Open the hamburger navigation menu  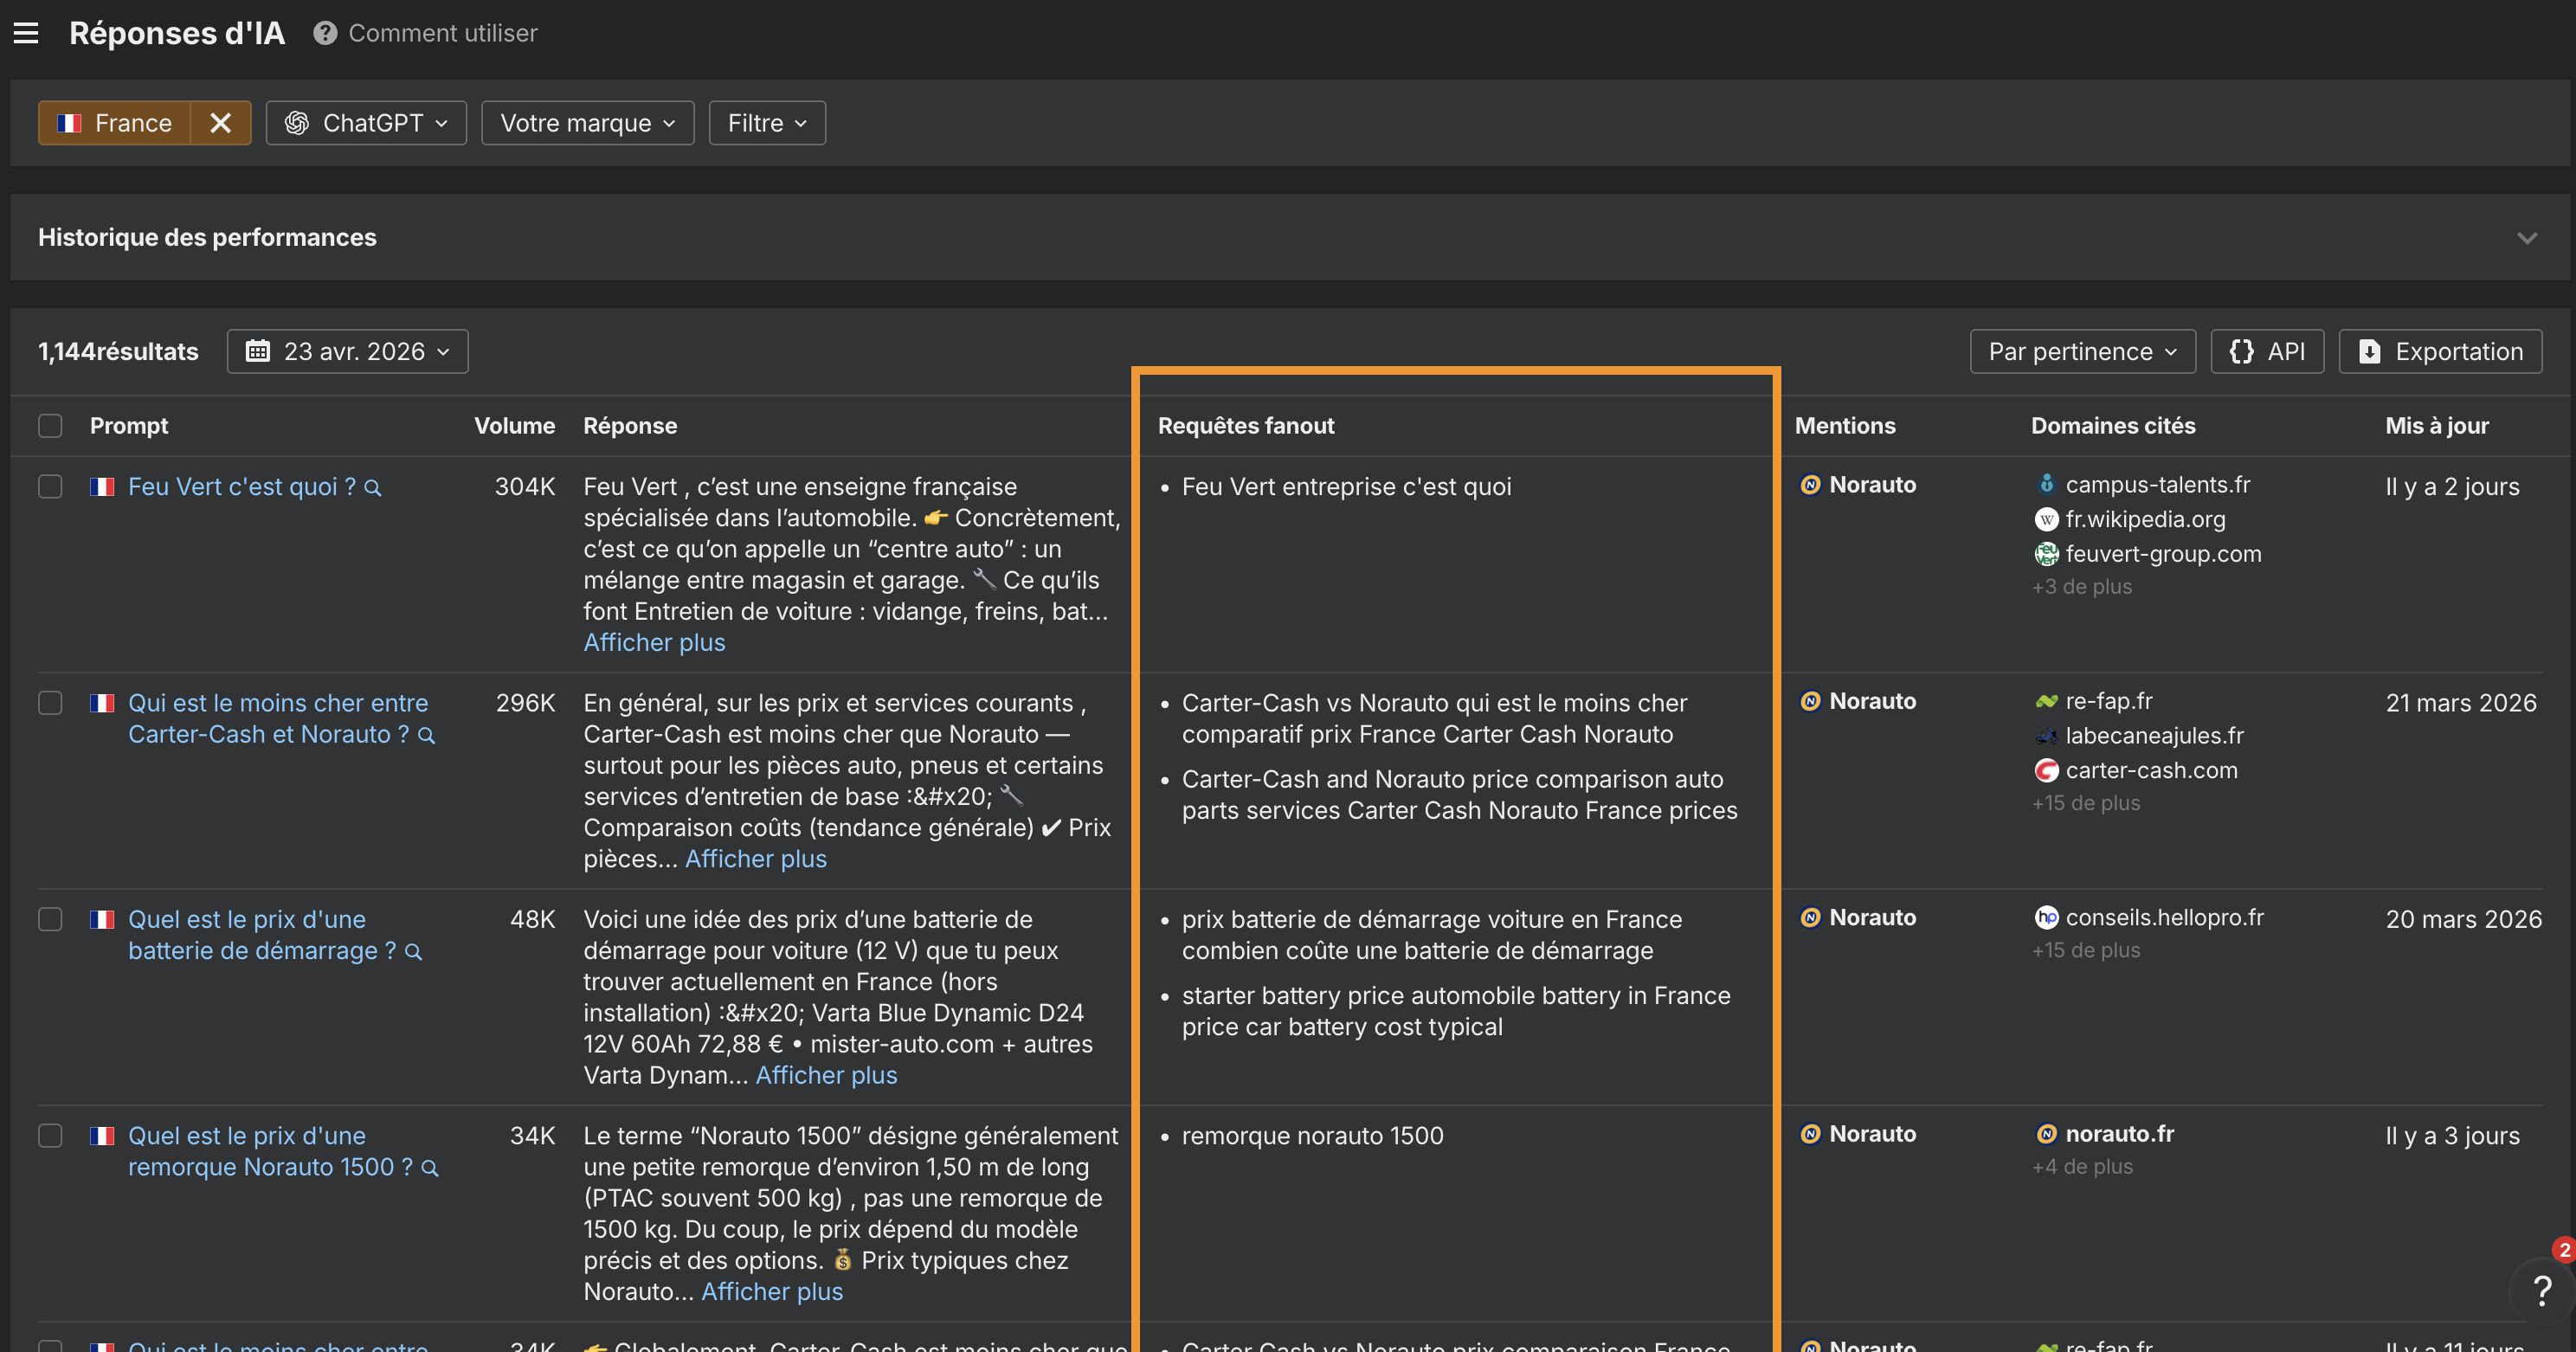[25, 32]
